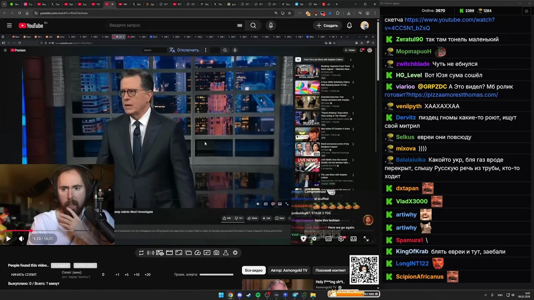Open the flask experiments icon
The width and height of the screenshot is (534, 300).
click(x=226, y=252)
